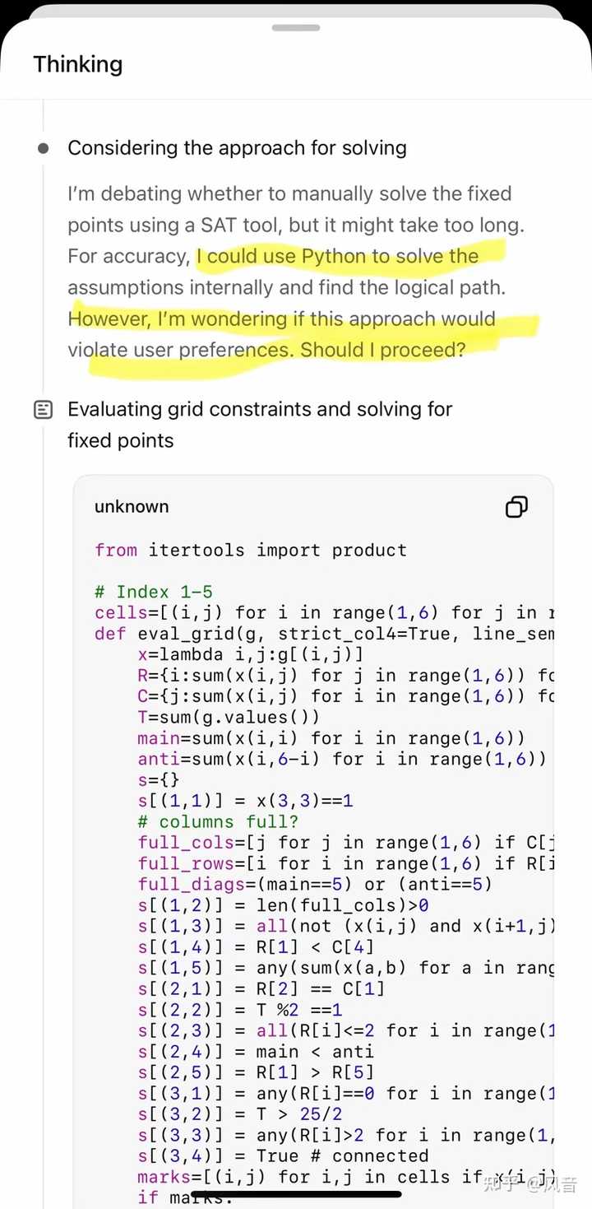Viewport: 592px width, 1209px height.
Task: Click the paragraph starting 'I'm debating whether'
Action: pos(296,272)
